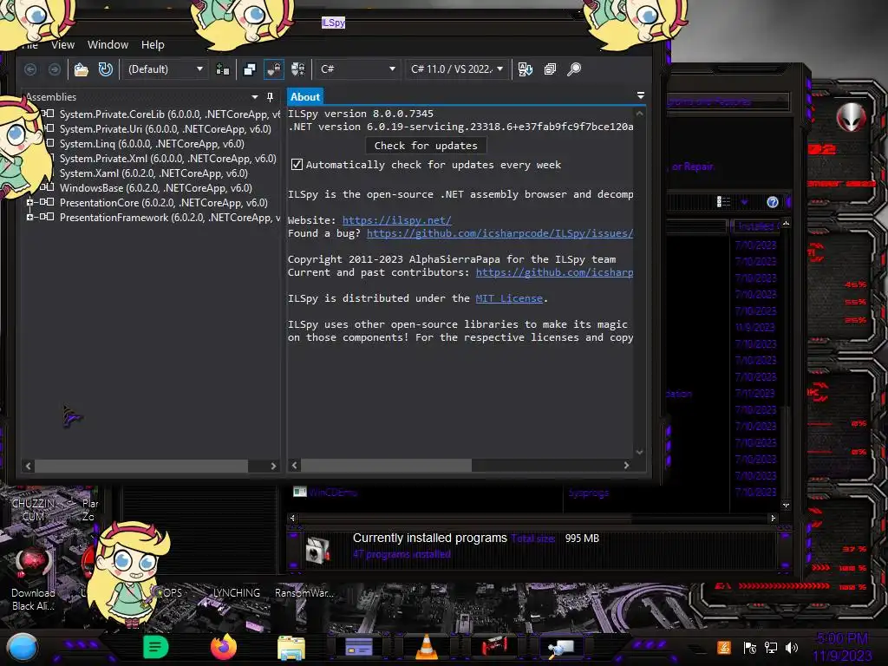Open the https://ilspy.net/ website link
888x666 pixels.
tap(397, 220)
